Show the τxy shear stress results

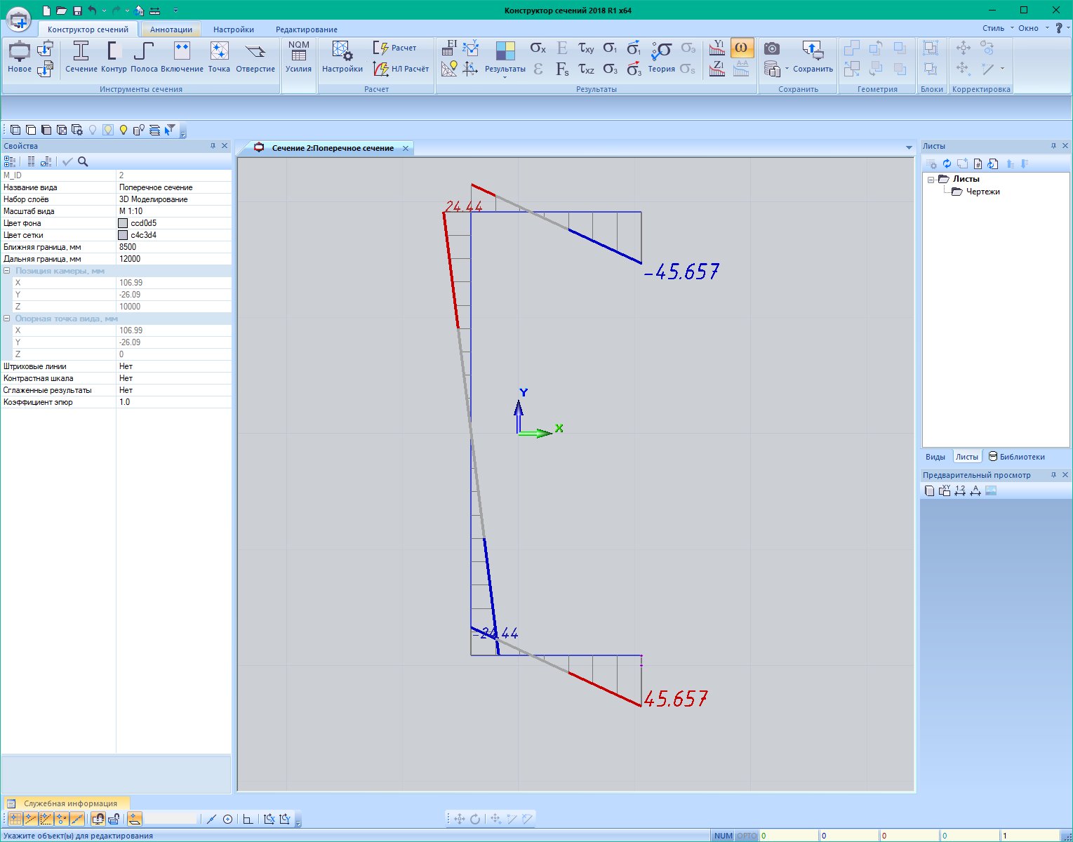pos(586,48)
